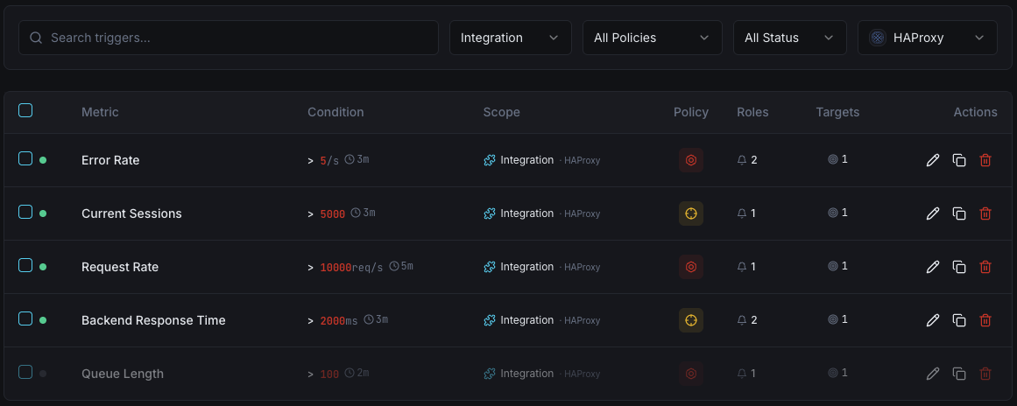
Task: Click the integration puzzle icon for Current Sessions
Action: pos(490,213)
